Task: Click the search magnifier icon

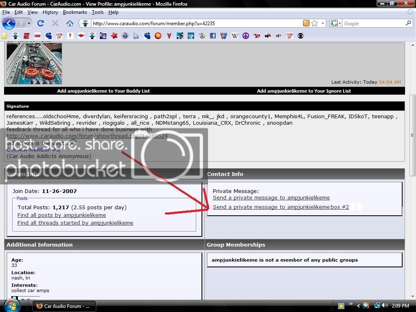Action: click(409, 23)
